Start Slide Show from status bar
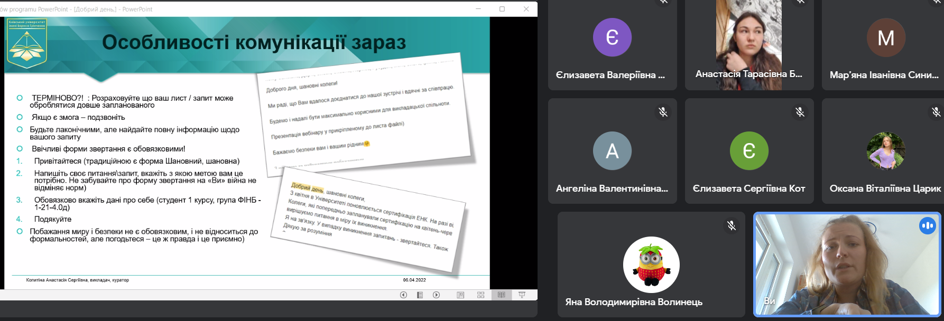The width and height of the screenshot is (944, 321). [x=522, y=295]
